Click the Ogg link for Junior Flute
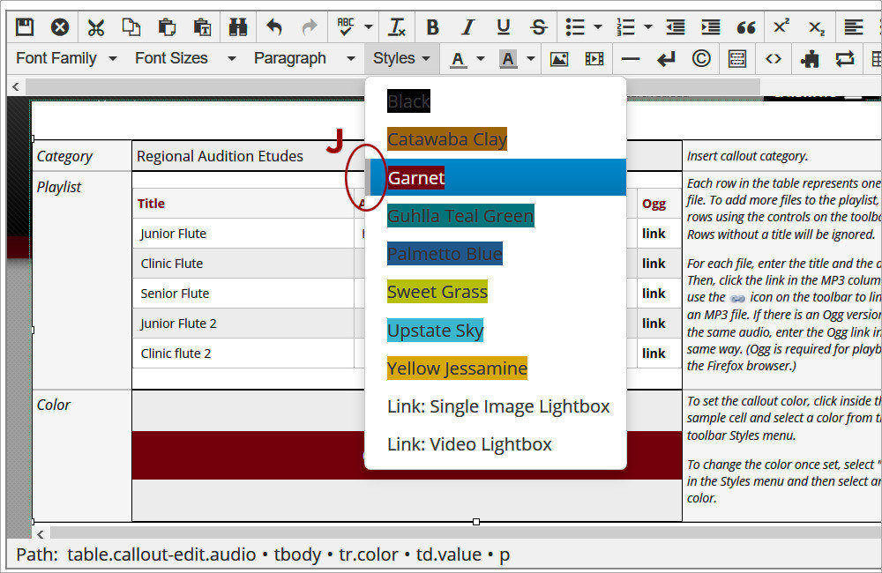The height and width of the screenshot is (573, 882). click(x=654, y=234)
